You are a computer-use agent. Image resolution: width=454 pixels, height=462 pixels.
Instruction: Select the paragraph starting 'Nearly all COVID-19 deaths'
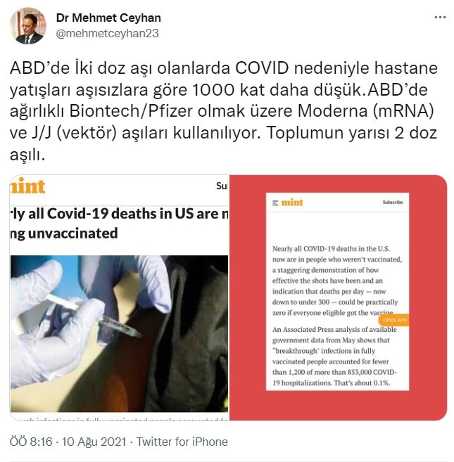337,281
